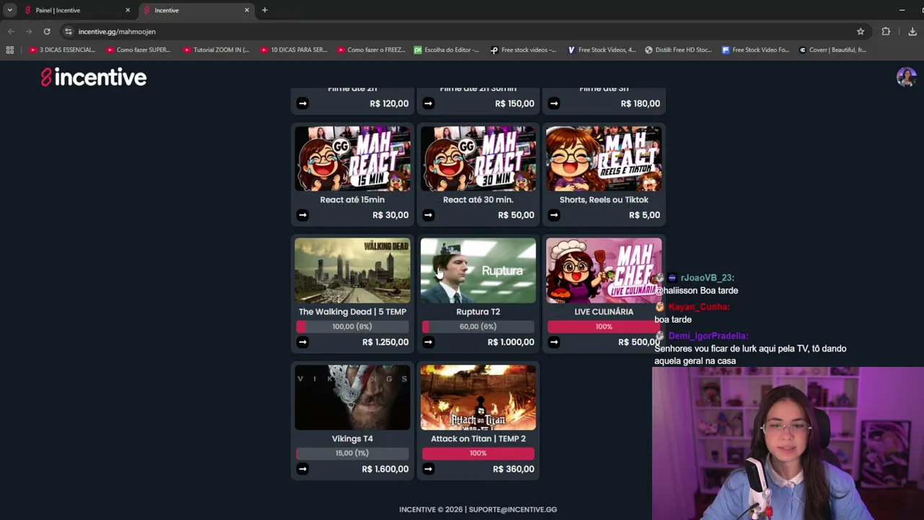924x520 pixels.
Task: Click the arrow button on the R$ 180,00 card
Action: (554, 103)
